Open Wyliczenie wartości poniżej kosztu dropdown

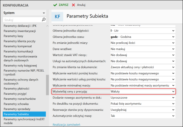(x=143, y=73)
